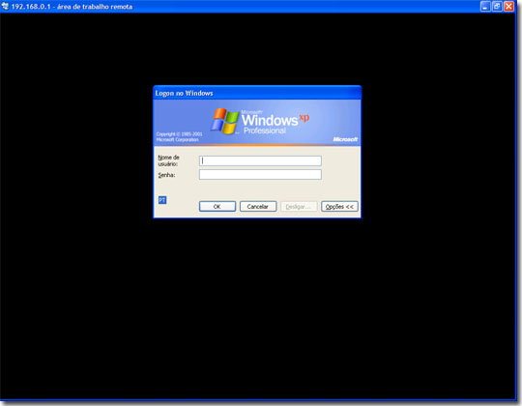This screenshot has width=522, height=406.
Task: Confirm the logon with the OK button
Action: pyautogui.click(x=217, y=206)
